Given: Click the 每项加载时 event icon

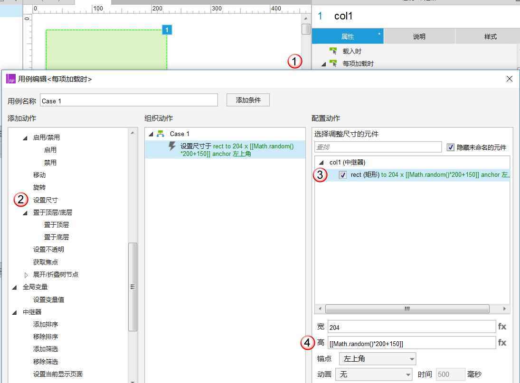Looking at the screenshot, I should (333, 63).
